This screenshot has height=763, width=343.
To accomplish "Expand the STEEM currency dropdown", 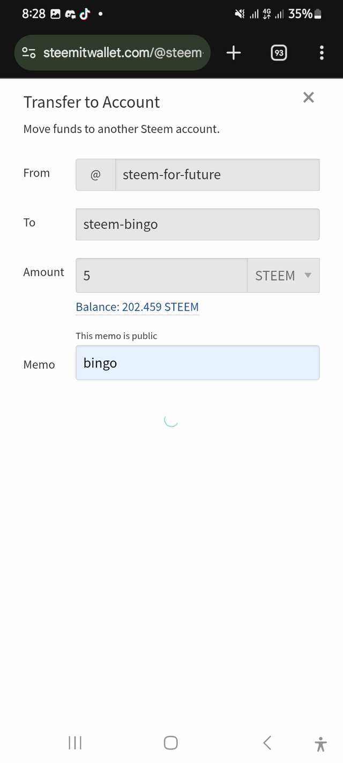I will pos(283,275).
